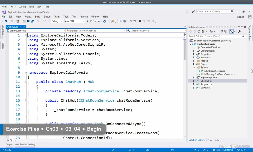Screen dimensions: 253x152
Task: Expand the wwwroot folder node
Action: 194,57
